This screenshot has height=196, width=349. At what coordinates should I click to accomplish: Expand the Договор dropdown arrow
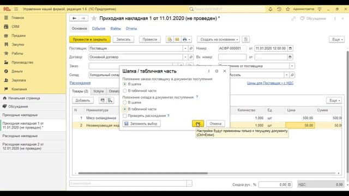click(185, 57)
